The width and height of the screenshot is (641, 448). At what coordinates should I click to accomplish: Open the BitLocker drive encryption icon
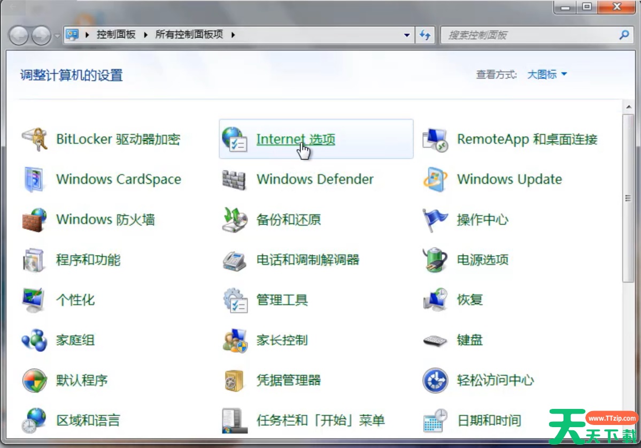[34, 140]
